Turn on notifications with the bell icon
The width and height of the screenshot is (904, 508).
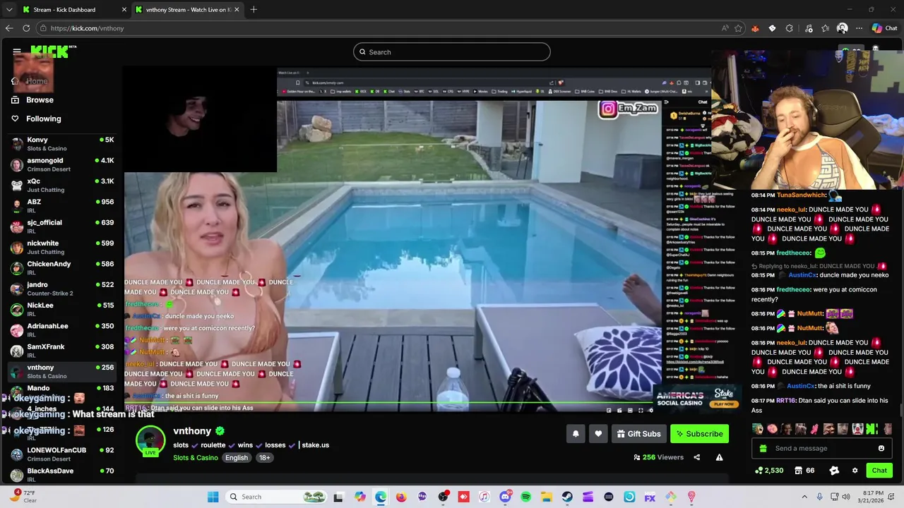coord(576,434)
